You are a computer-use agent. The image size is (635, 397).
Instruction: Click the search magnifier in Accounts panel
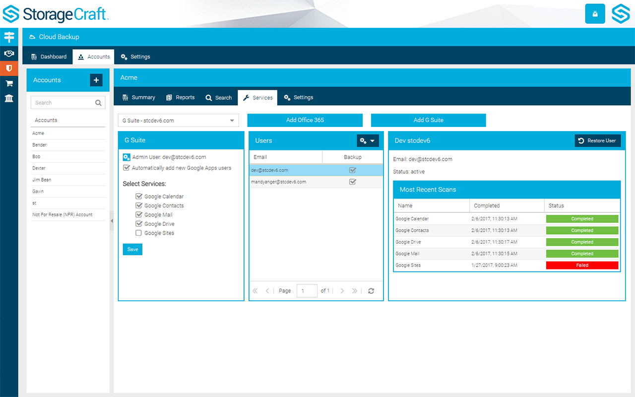click(99, 103)
